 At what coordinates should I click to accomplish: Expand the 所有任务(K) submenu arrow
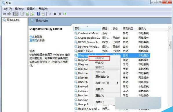[x=118, y=83]
